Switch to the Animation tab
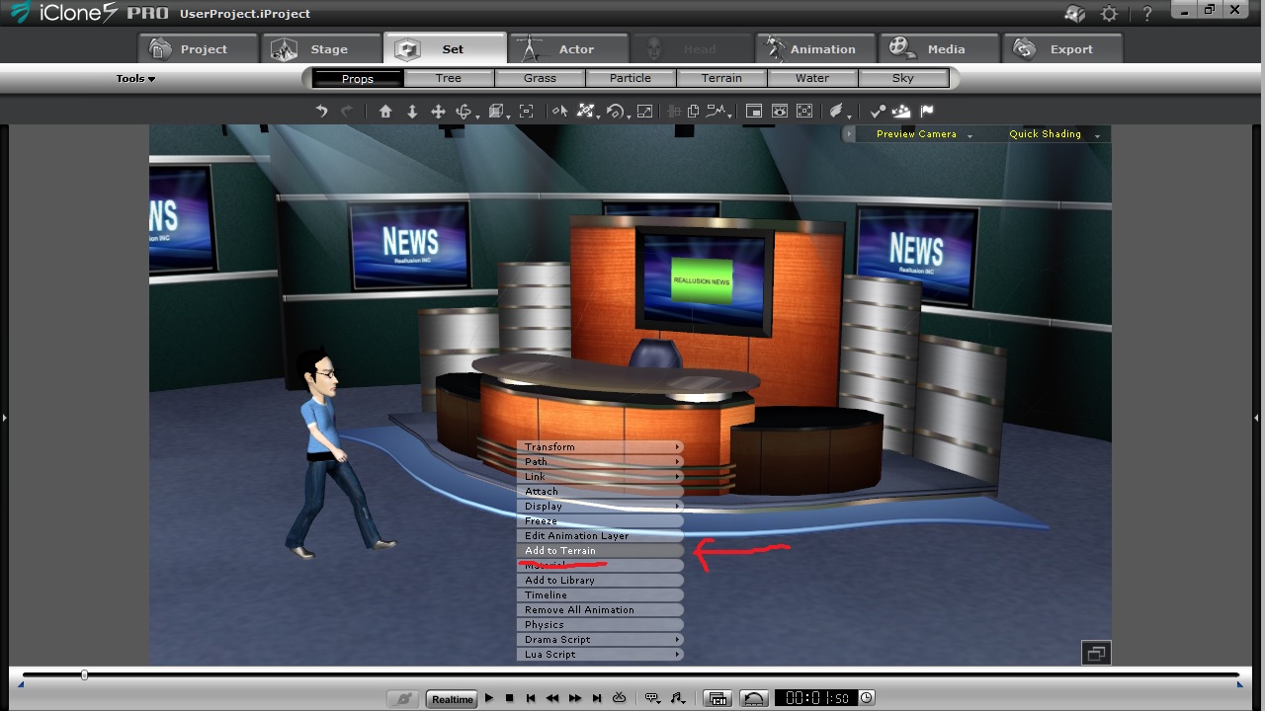Image resolution: width=1265 pixels, height=711 pixels. (815, 48)
